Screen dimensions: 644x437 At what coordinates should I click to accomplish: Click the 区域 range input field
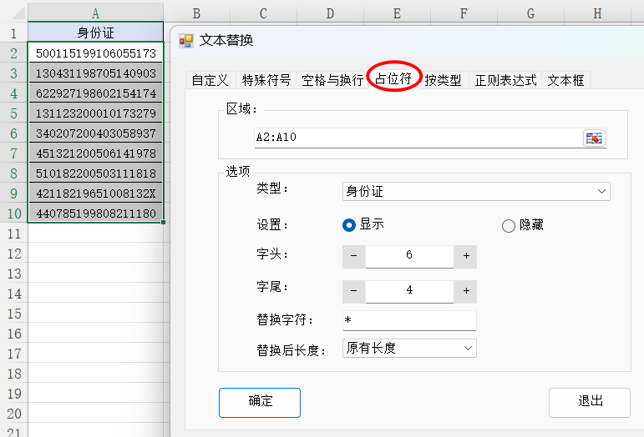pos(418,138)
